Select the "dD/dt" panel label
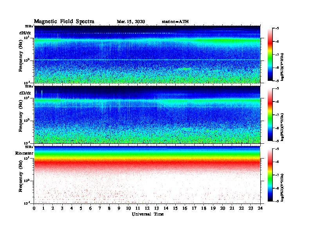 click(x=25, y=93)
